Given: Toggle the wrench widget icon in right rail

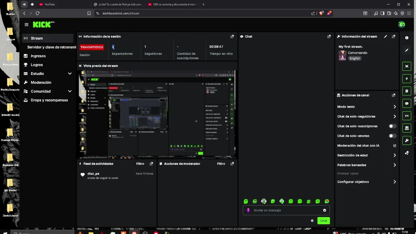Looking at the screenshot, I should (407, 140).
